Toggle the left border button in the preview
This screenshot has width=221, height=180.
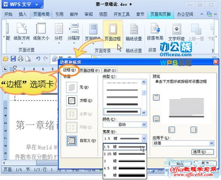coord(172,130)
